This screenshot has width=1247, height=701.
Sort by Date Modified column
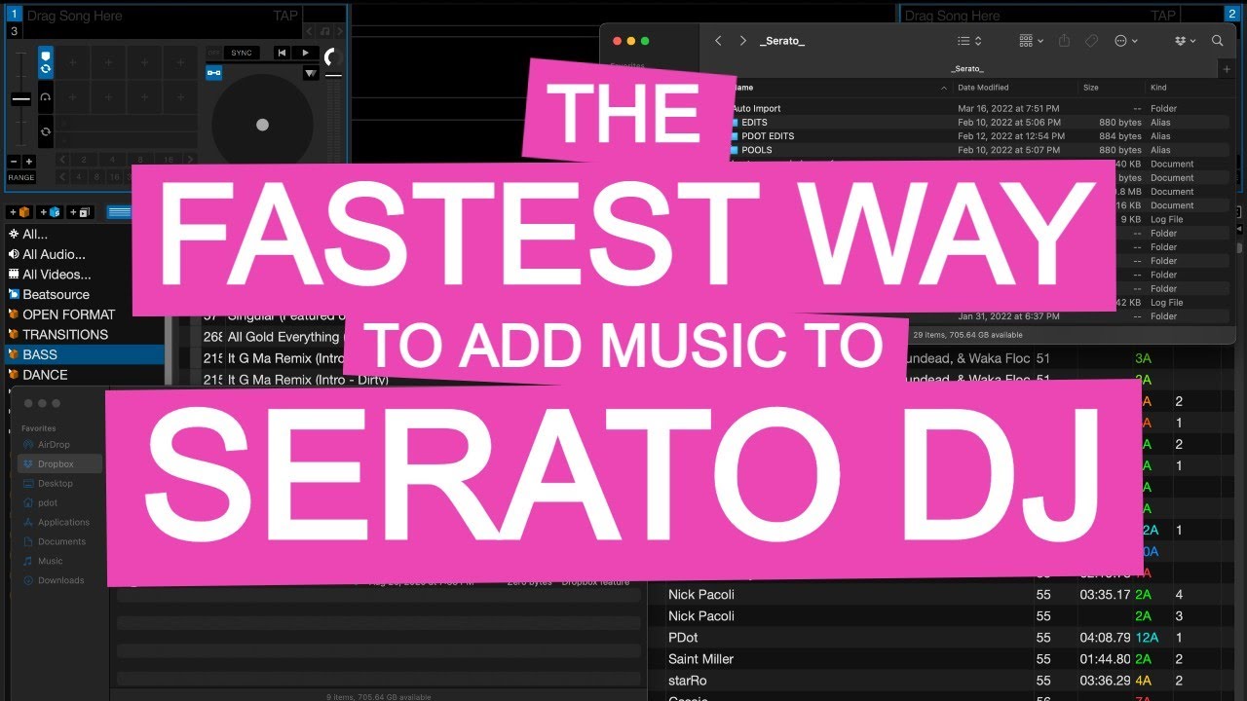point(983,88)
